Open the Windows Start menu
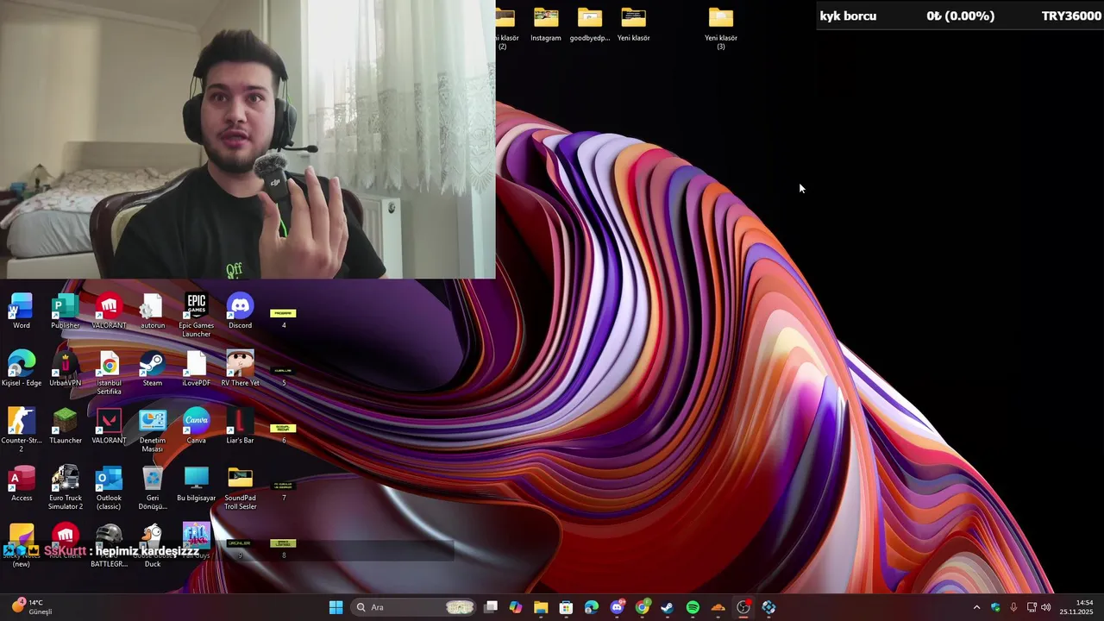This screenshot has height=621, width=1104. [336, 607]
